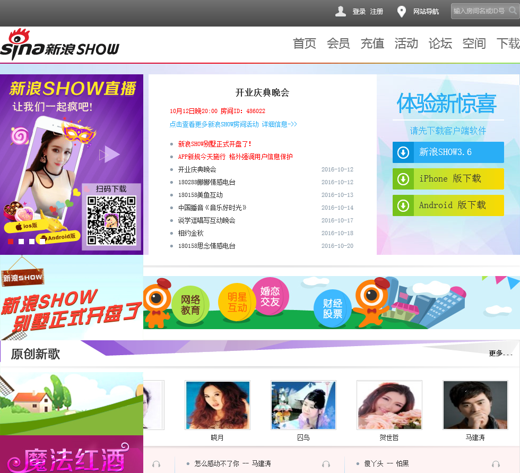Click the Android版 badge on the banner

pyautogui.click(x=58, y=237)
